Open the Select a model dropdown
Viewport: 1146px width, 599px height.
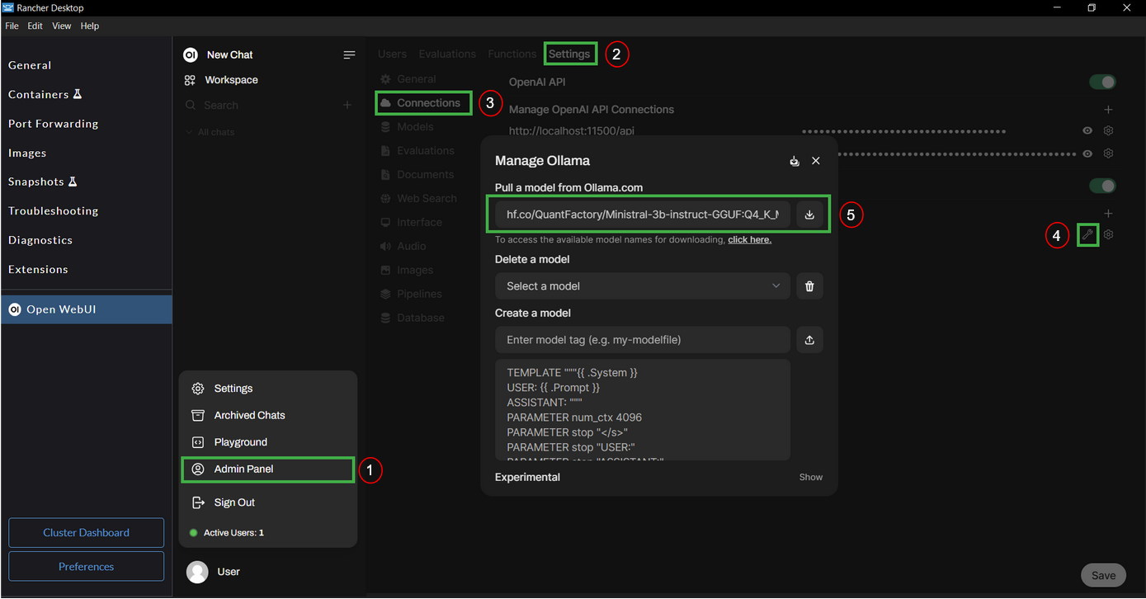coord(643,286)
